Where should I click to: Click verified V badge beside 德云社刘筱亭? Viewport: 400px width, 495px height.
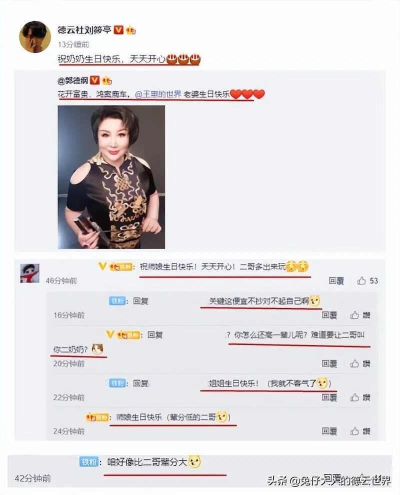point(118,29)
